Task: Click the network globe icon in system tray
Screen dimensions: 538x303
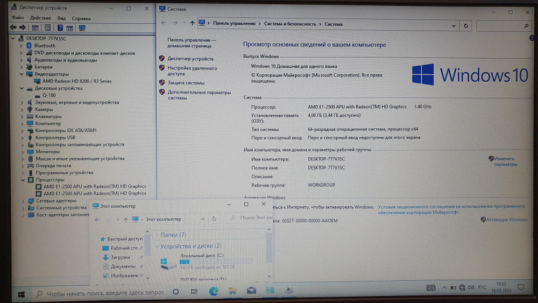Action: (462, 287)
